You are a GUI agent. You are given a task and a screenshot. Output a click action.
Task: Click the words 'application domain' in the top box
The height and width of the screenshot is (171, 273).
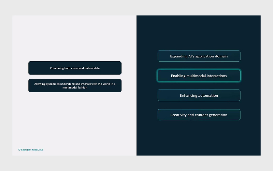[211, 56]
